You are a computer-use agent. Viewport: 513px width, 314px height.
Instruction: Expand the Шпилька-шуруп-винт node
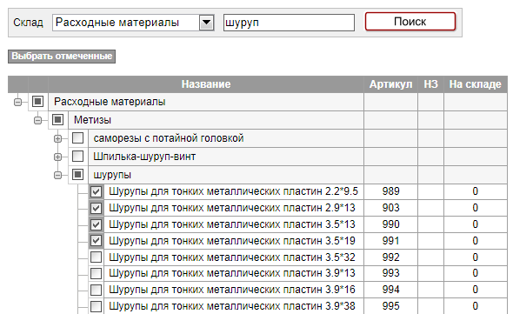tap(58, 157)
